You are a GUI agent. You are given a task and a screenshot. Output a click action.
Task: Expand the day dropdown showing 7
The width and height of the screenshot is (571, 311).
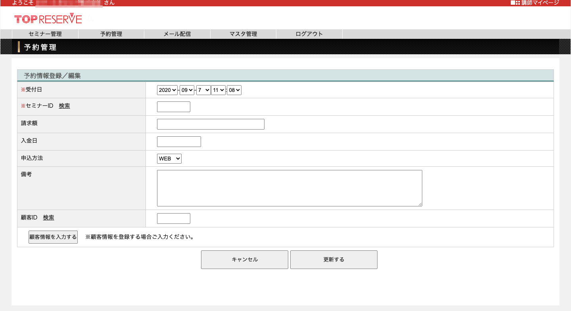click(203, 90)
